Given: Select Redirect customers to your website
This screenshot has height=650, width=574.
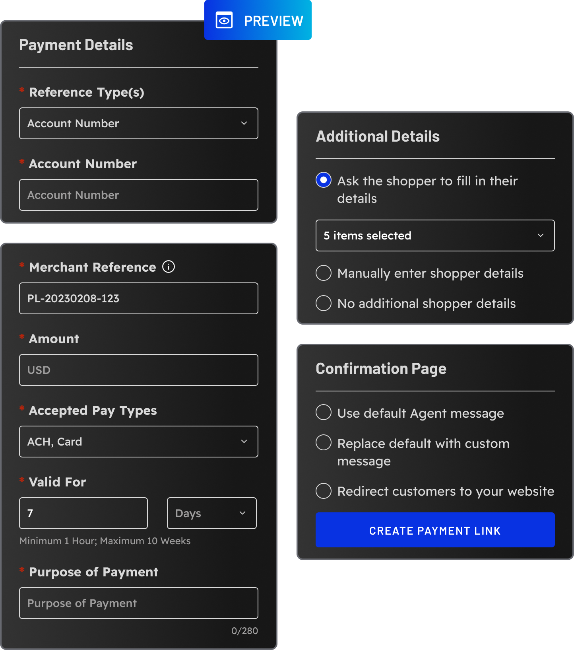Looking at the screenshot, I should 324,491.
